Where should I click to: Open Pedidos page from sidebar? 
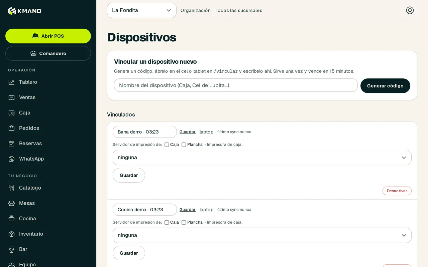point(48,128)
